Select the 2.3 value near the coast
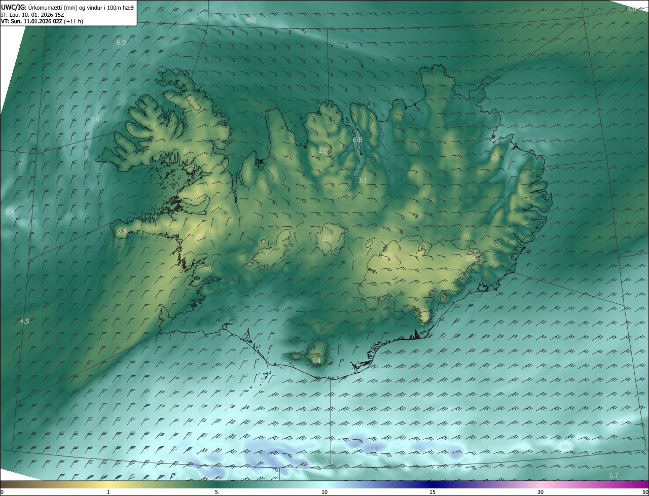649x496 pixels. 424,316
